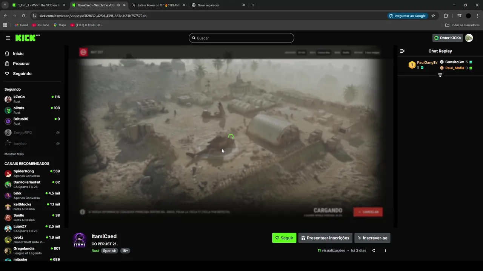Image resolution: width=483 pixels, height=271 pixels.
Task: Focus the Buscar search field
Action: coord(241,38)
